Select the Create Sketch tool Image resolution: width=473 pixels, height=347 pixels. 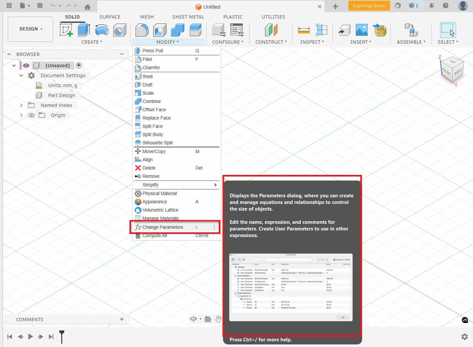pos(66,30)
